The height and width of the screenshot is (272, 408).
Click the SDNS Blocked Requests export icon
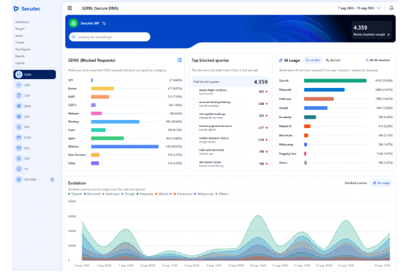(x=180, y=60)
